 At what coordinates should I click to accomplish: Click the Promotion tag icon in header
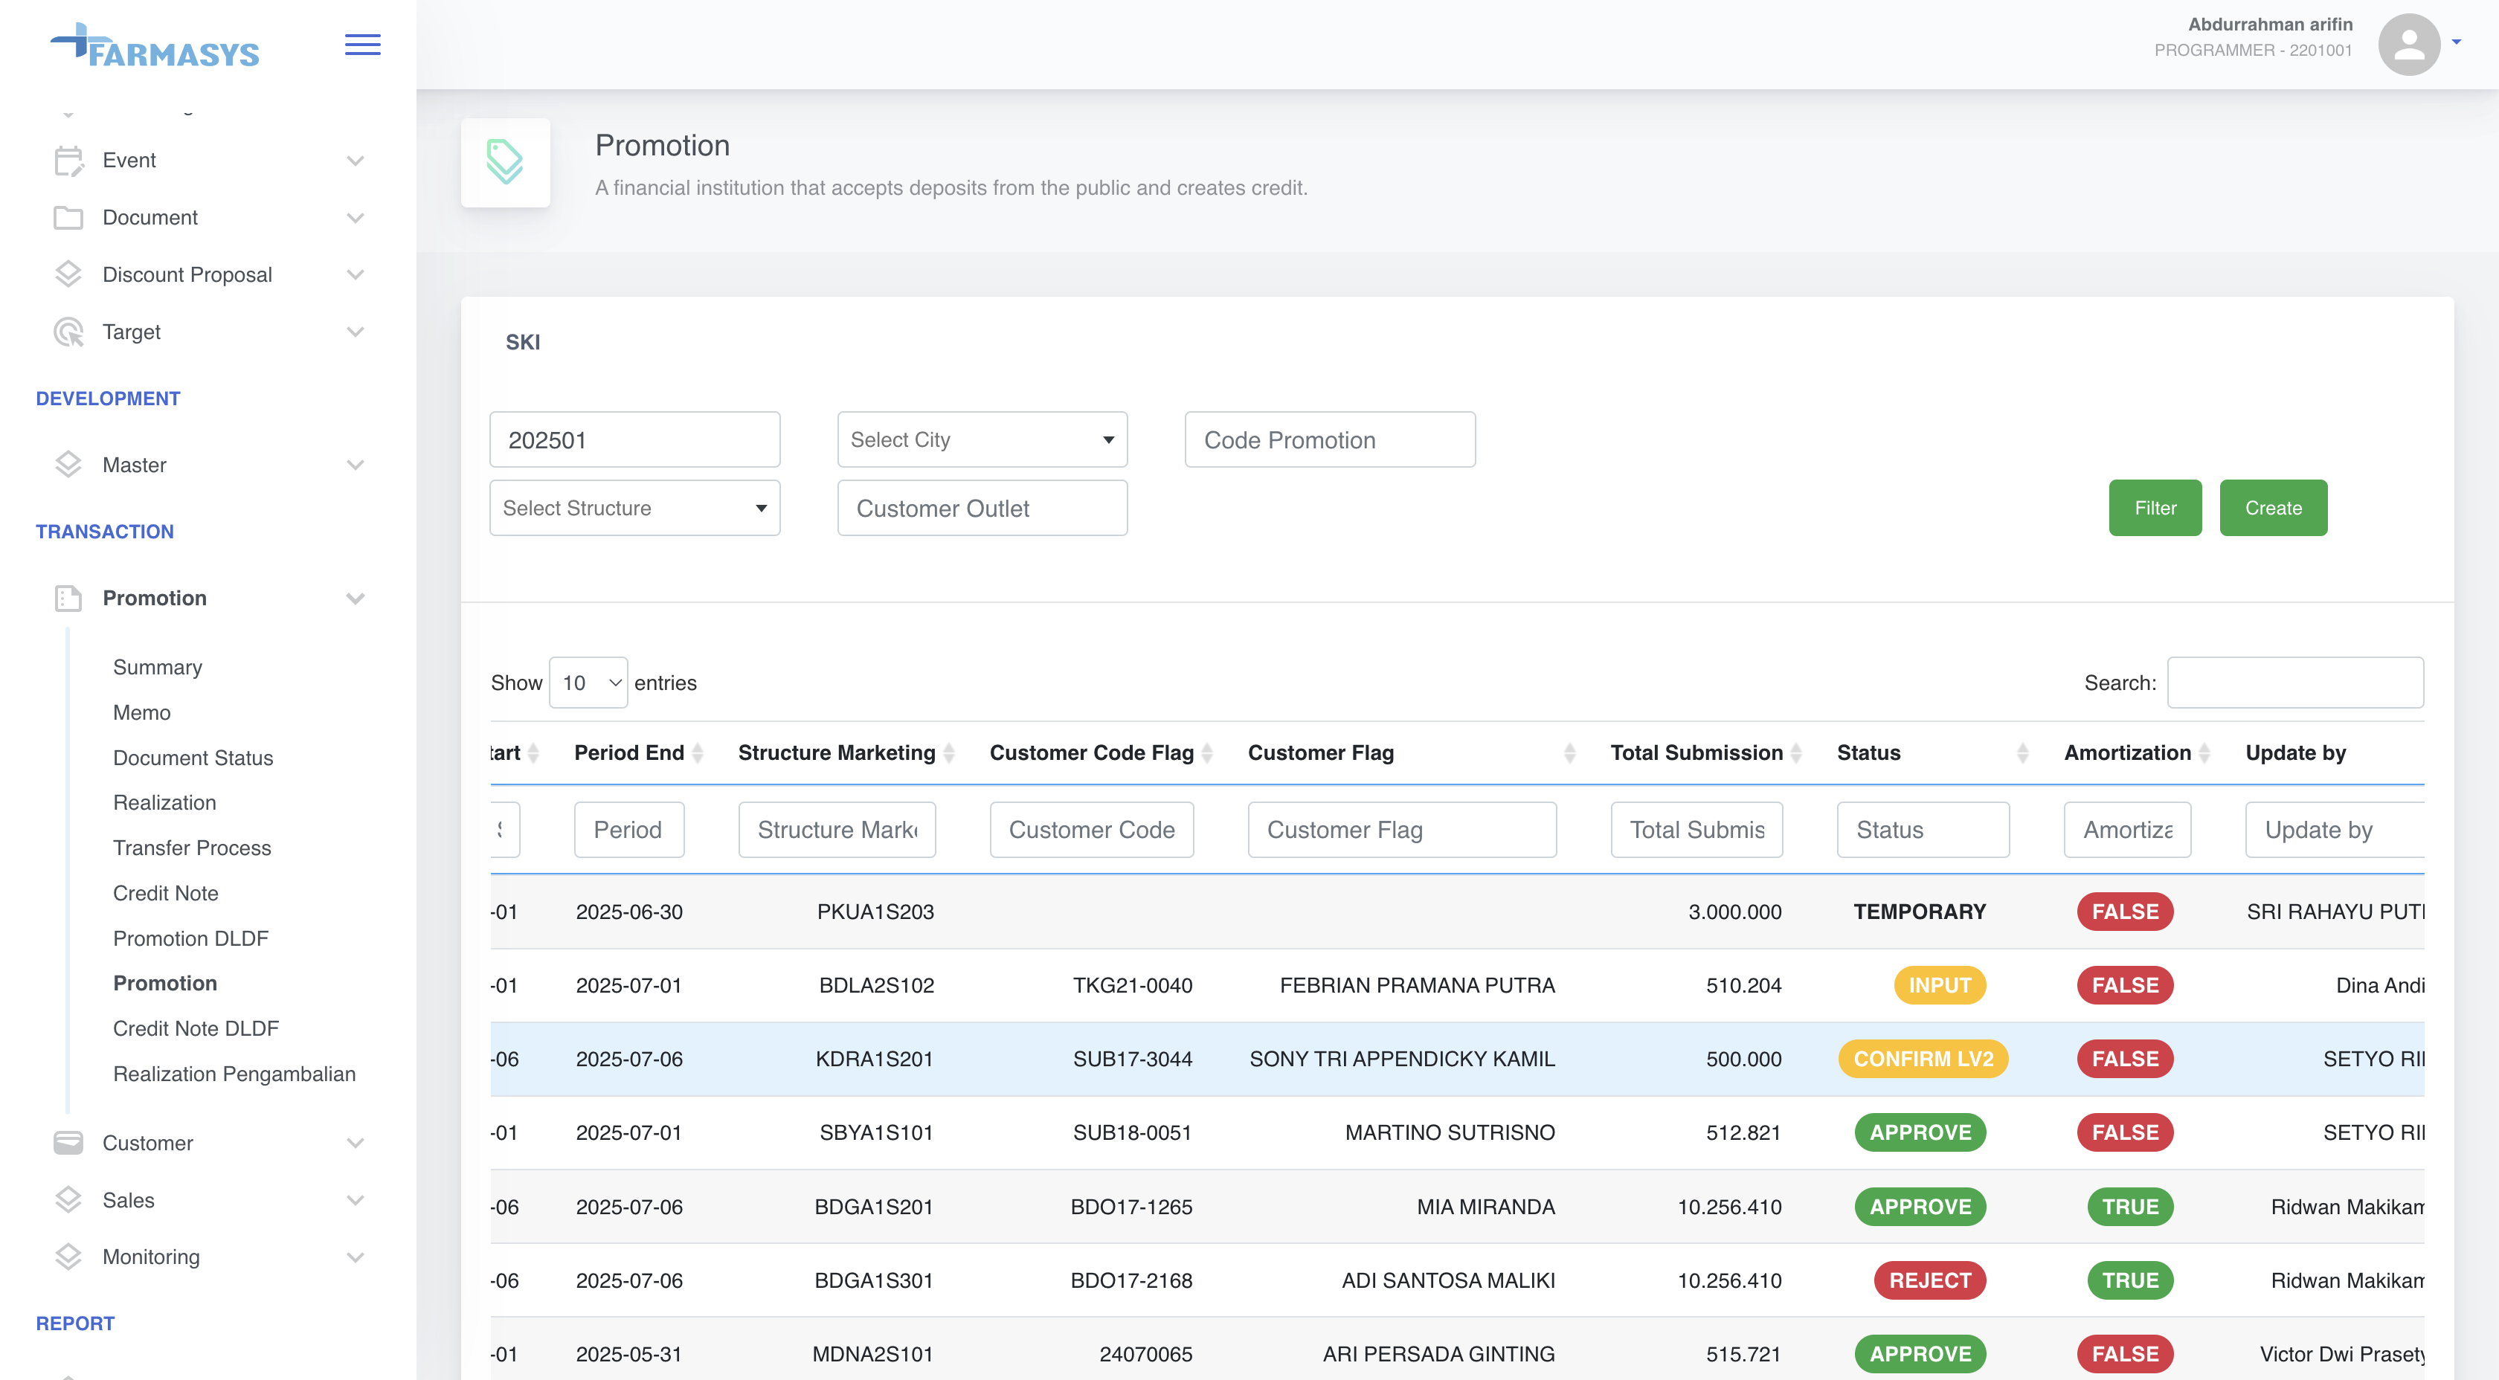[504, 162]
